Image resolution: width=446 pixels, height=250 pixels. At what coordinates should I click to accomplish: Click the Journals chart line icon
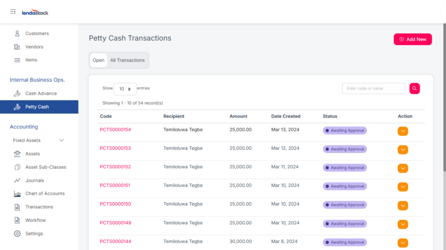(17, 180)
